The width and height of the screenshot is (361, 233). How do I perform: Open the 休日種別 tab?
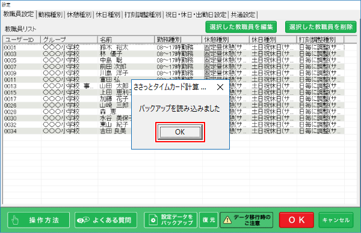point(108,15)
